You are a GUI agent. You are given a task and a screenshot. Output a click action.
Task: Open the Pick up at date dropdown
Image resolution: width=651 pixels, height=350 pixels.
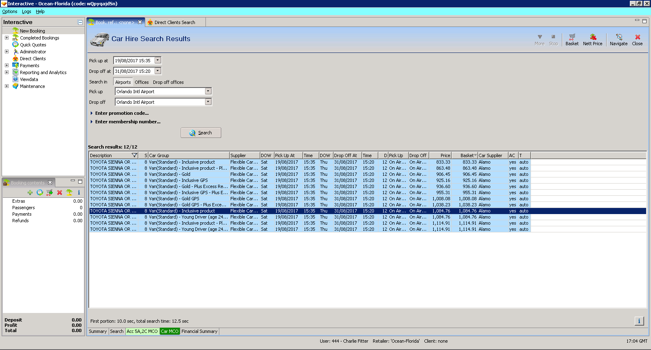click(158, 60)
